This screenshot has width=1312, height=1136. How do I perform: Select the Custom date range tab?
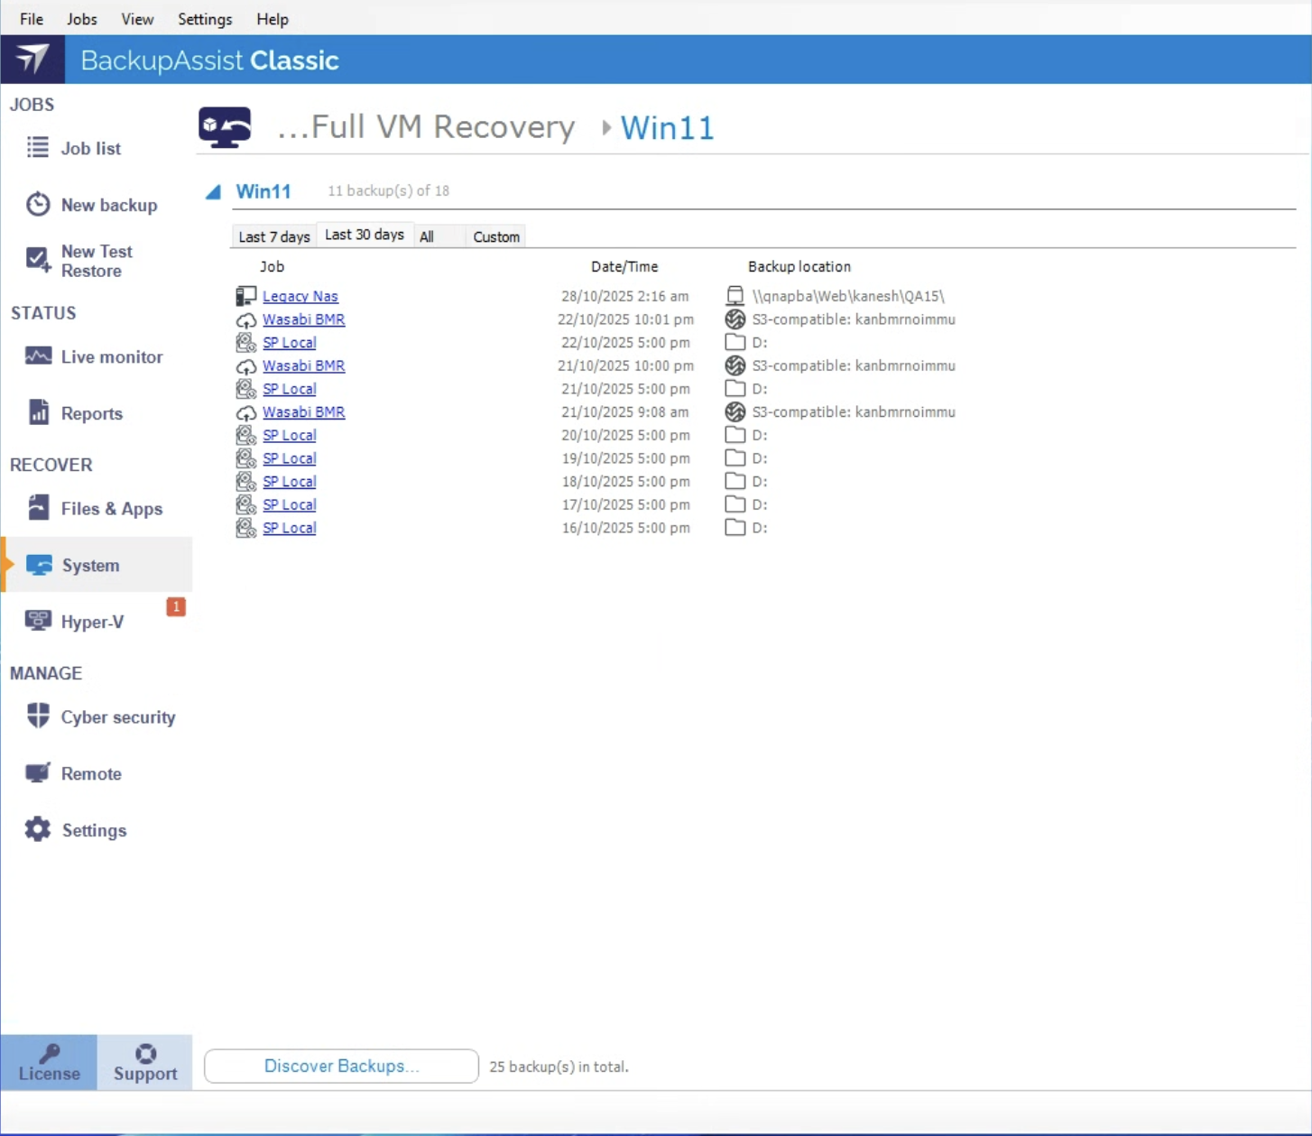495,236
